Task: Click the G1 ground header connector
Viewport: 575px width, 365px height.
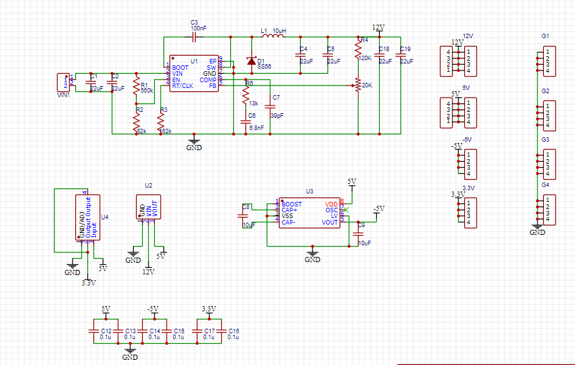Action: pos(547,61)
